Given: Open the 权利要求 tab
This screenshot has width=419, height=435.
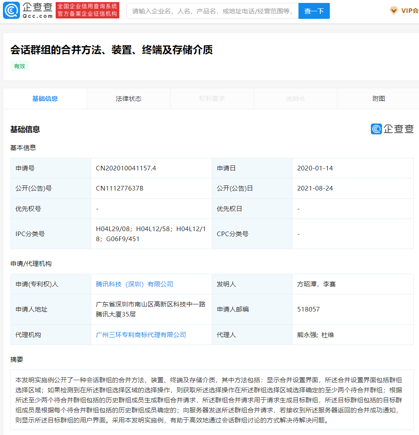Looking at the screenshot, I should point(212,99).
